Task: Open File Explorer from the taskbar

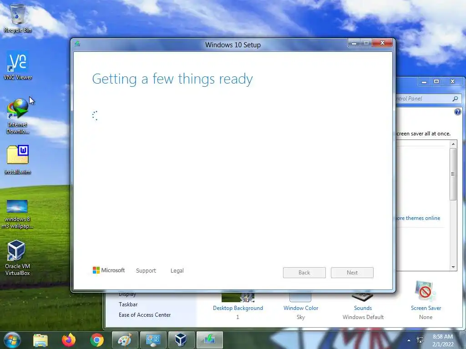Action: click(x=41, y=340)
